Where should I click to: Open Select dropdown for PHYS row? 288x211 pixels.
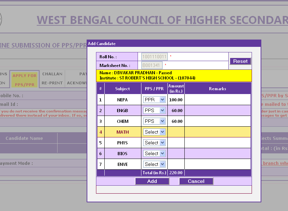click(x=154, y=143)
